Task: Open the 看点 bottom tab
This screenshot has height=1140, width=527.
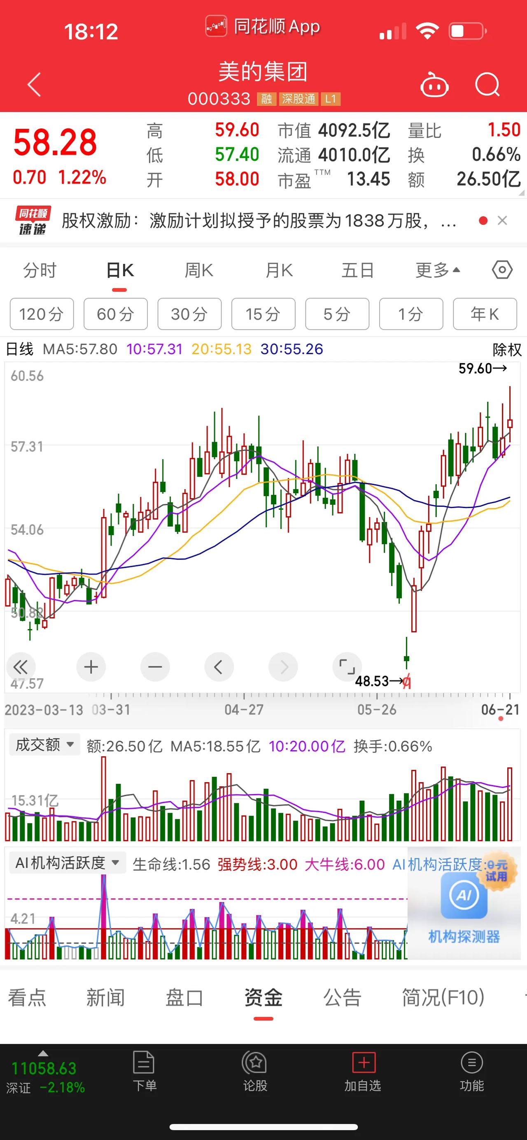Action: coord(27,998)
